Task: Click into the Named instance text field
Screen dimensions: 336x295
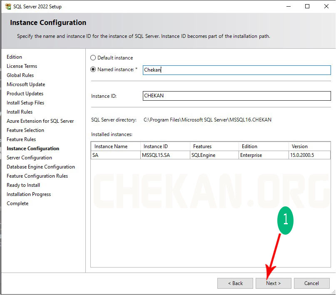Action: (x=237, y=70)
